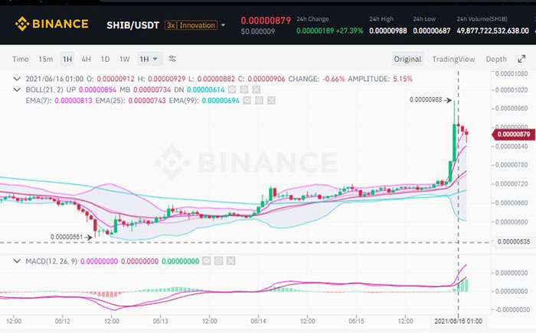Screen dimensions: 536x333
Task: Hide the EMA indicator with eye icon
Action: click(x=247, y=101)
